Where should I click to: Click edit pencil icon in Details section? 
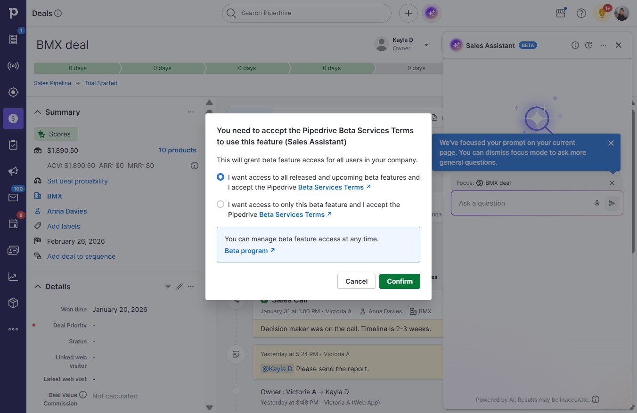pyautogui.click(x=180, y=286)
